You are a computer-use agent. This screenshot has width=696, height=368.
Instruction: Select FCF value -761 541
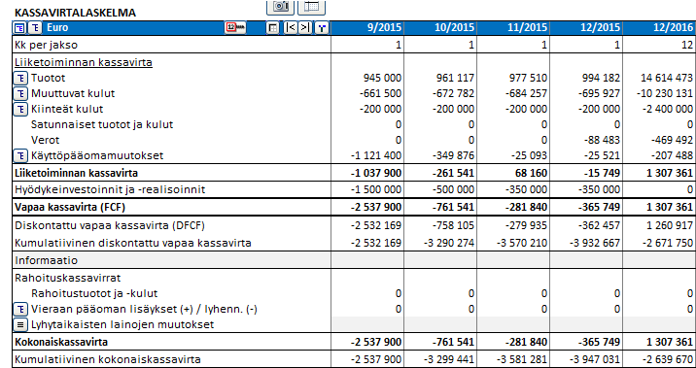click(452, 208)
